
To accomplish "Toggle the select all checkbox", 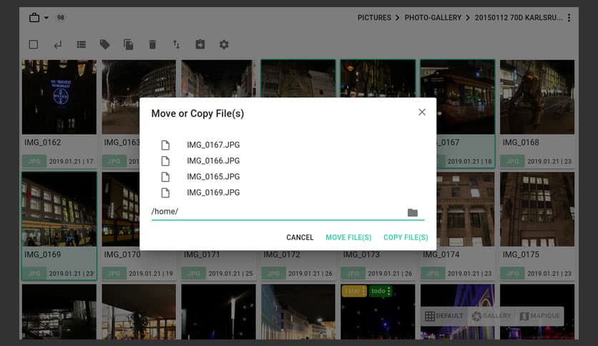I will pyautogui.click(x=34, y=44).
